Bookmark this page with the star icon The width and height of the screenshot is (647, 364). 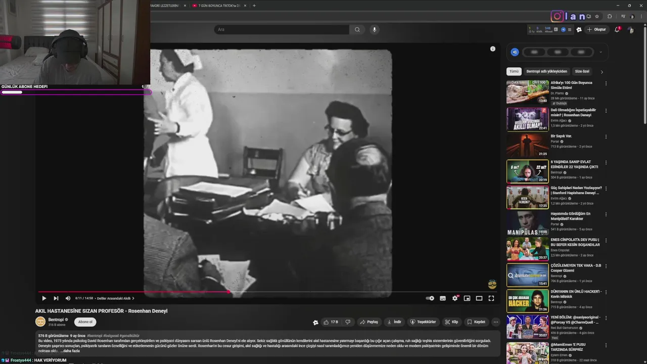point(597,16)
